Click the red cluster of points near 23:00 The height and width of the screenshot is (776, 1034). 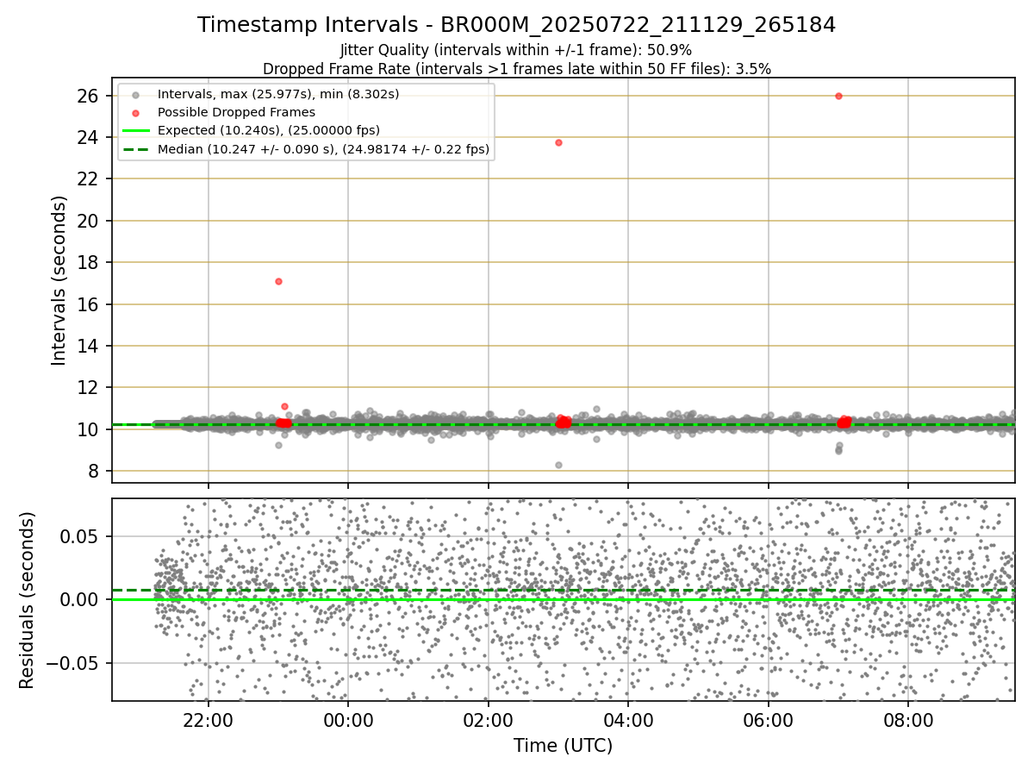283,422
